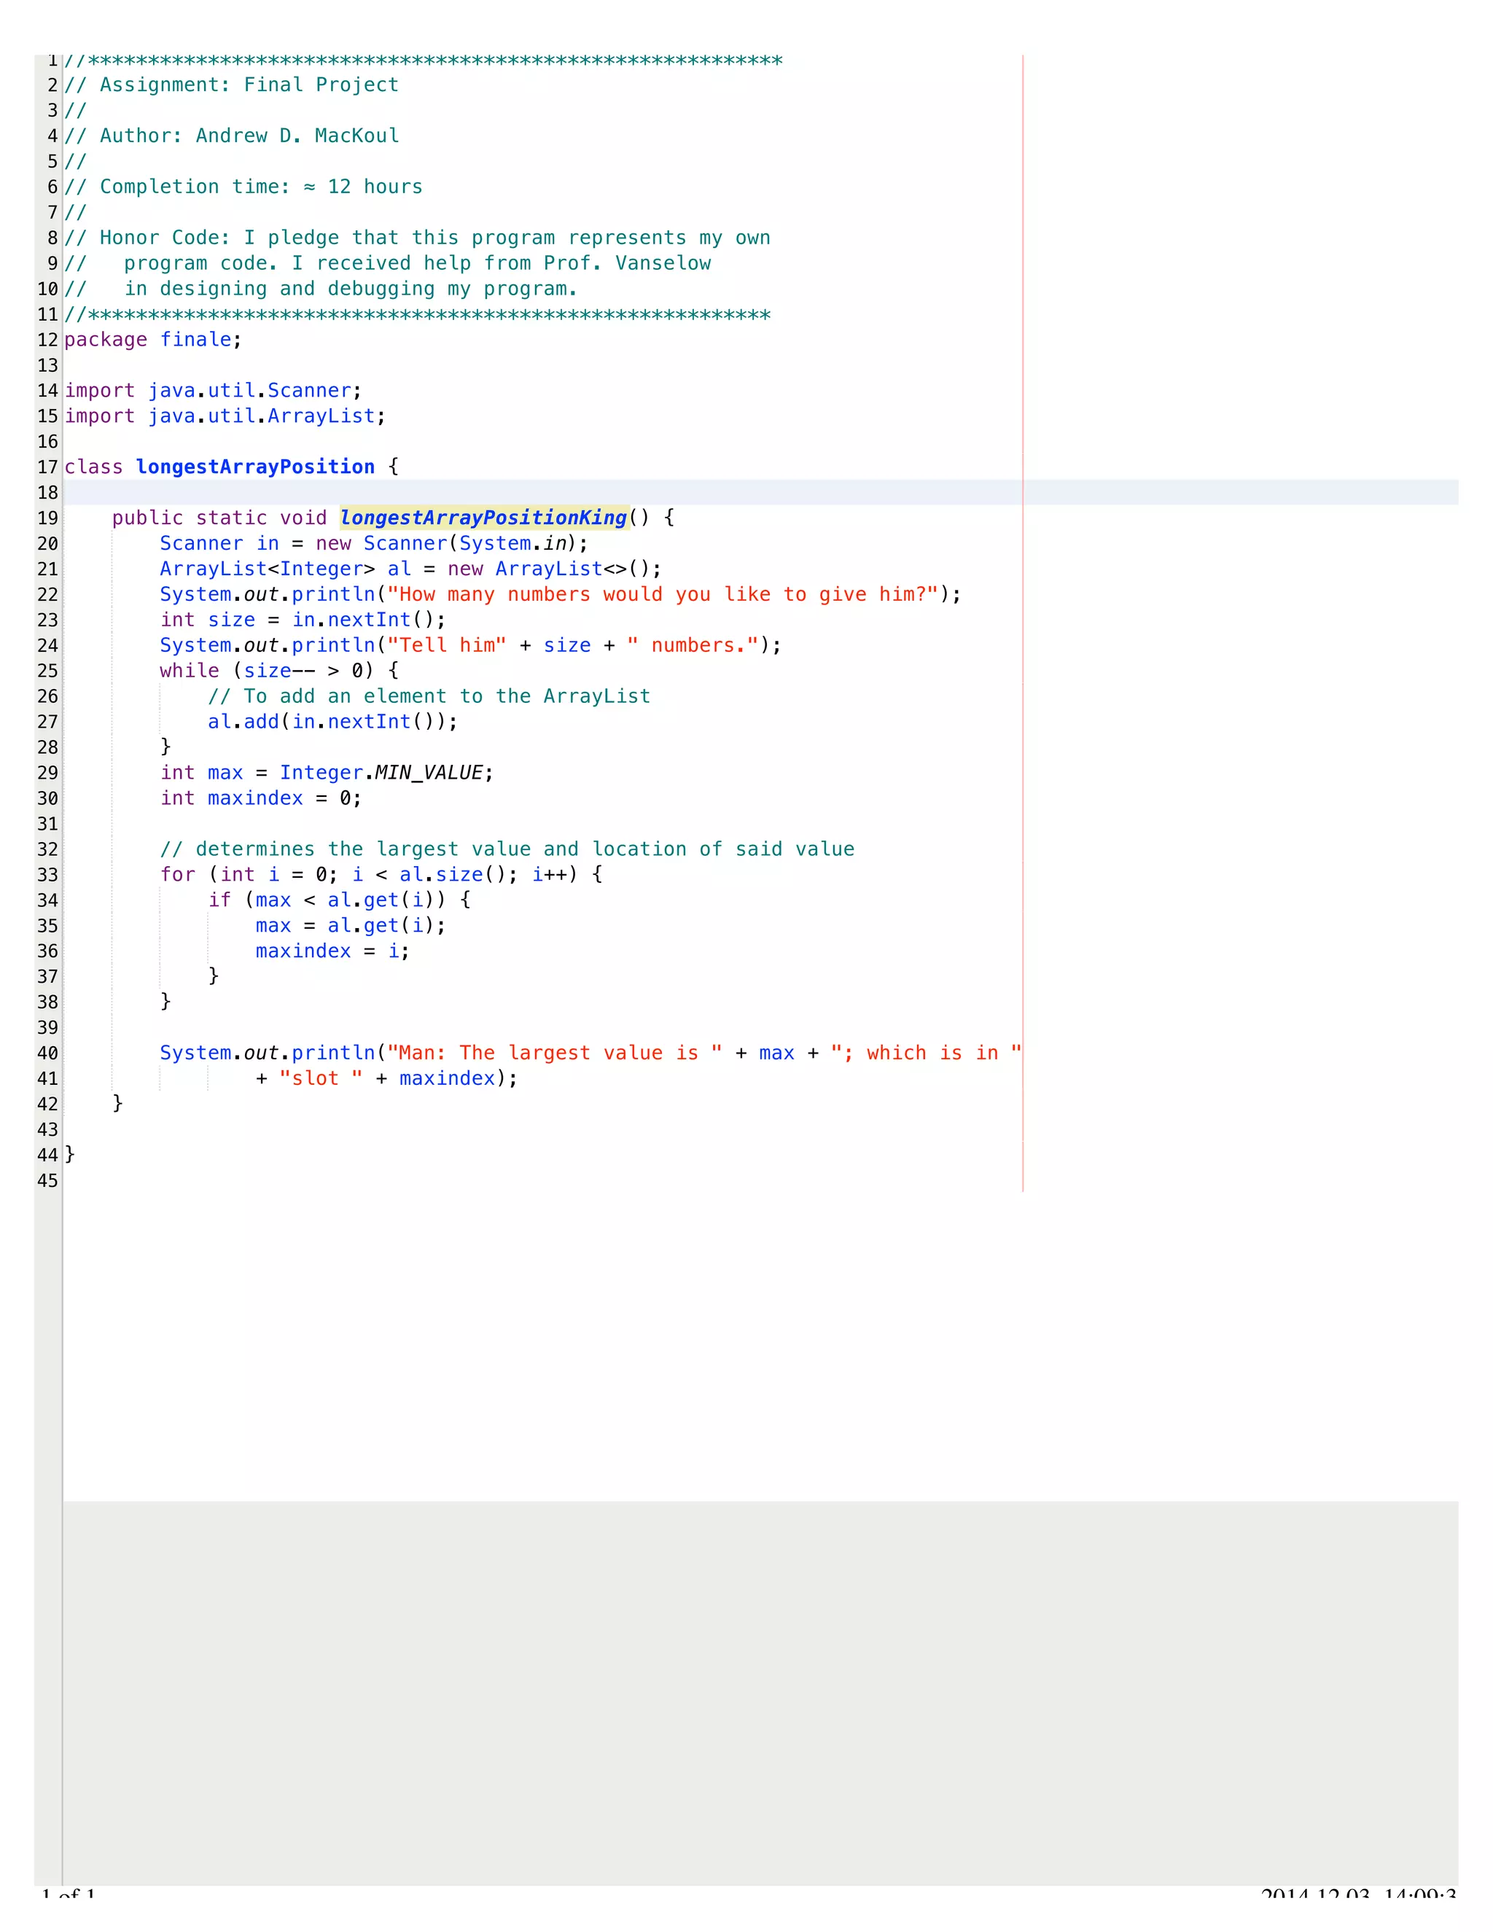This screenshot has width=1493, height=1932.
Task: Click 'Integer.MIN_VALUE' constant
Action: (x=381, y=772)
